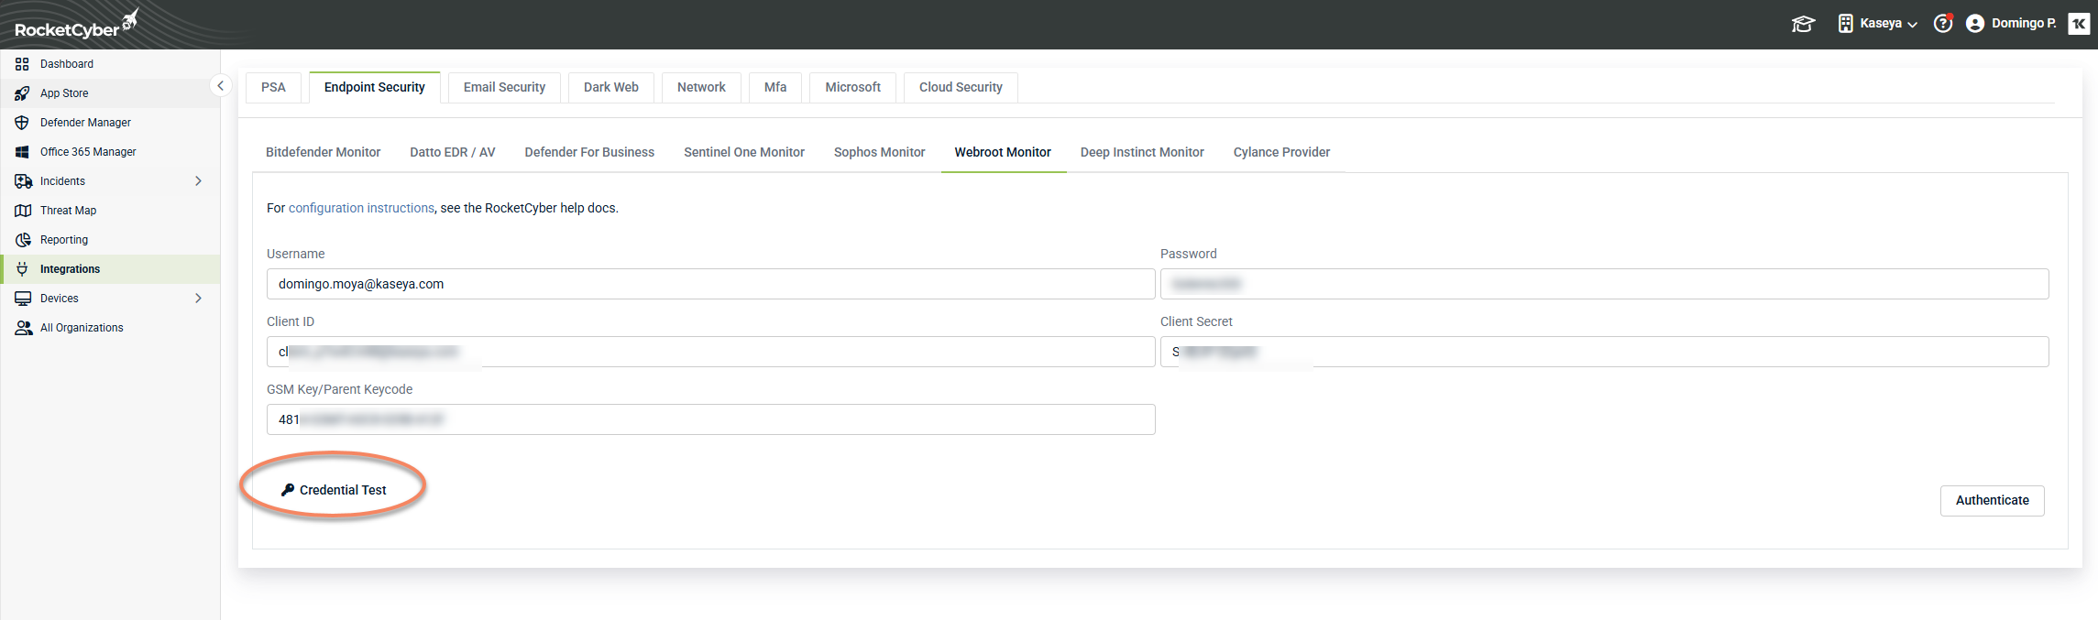This screenshot has width=2098, height=620.
Task: Switch to the PSA tab
Action: pyautogui.click(x=273, y=87)
